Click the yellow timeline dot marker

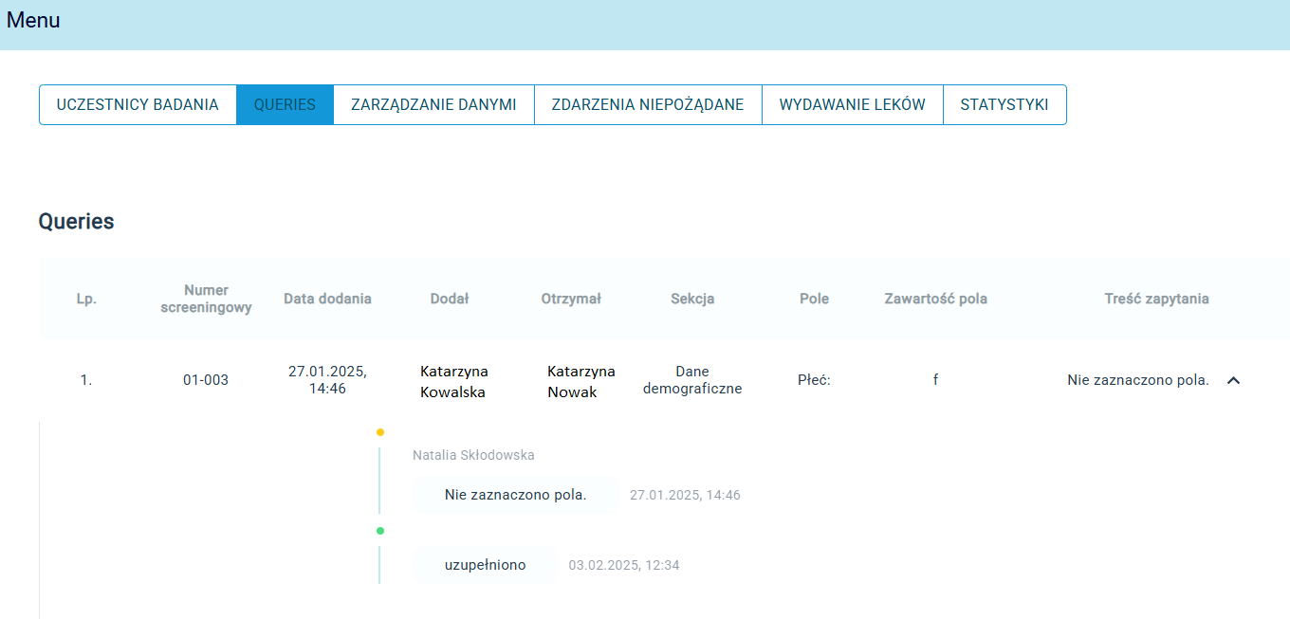coord(380,432)
